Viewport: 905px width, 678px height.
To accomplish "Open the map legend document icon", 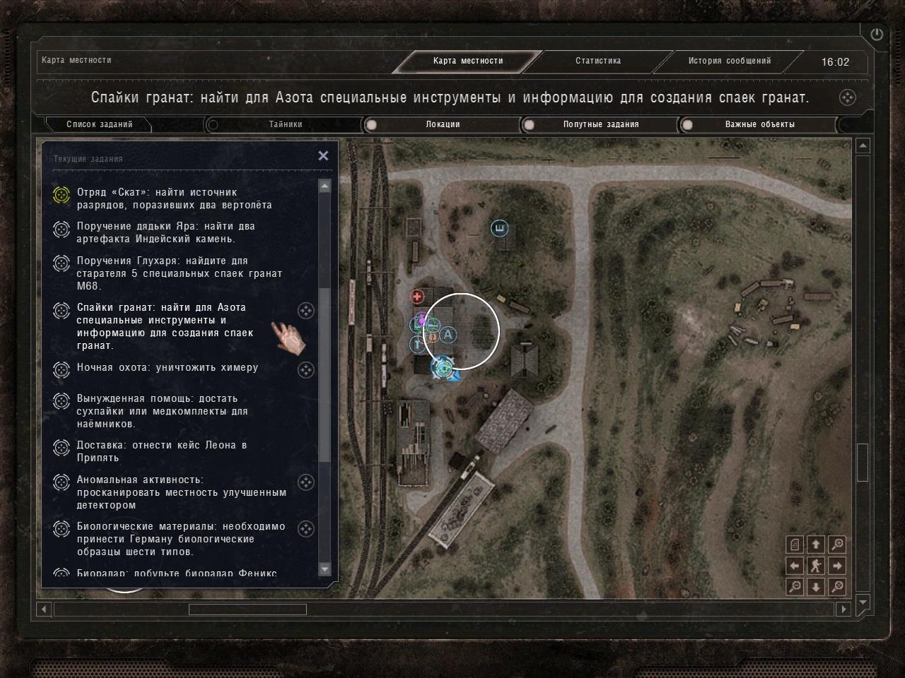I will [x=795, y=545].
